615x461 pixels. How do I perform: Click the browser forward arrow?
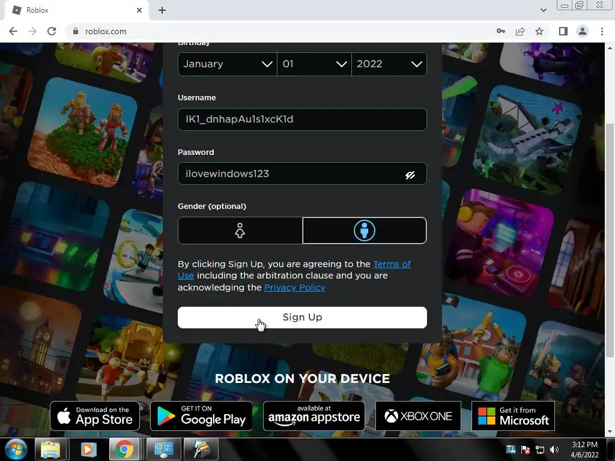pos(32,31)
